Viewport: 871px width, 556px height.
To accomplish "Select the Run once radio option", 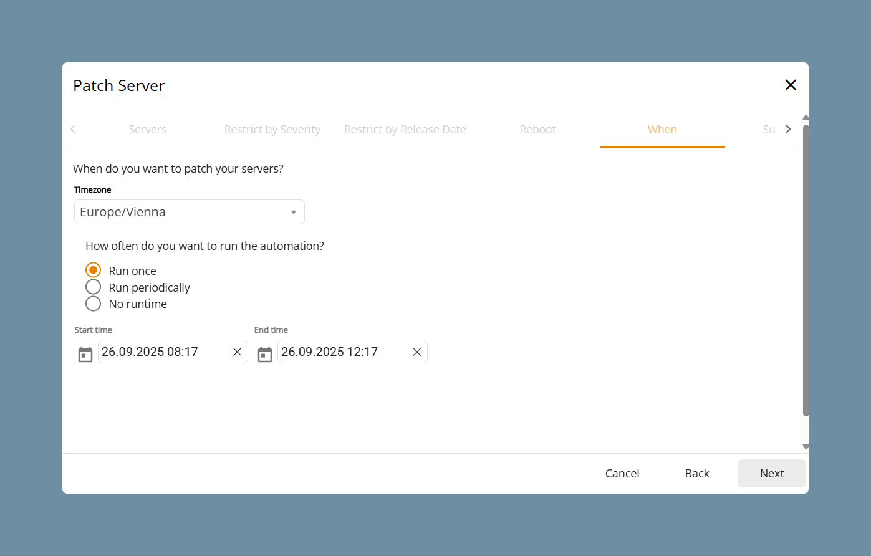I will (93, 271).
